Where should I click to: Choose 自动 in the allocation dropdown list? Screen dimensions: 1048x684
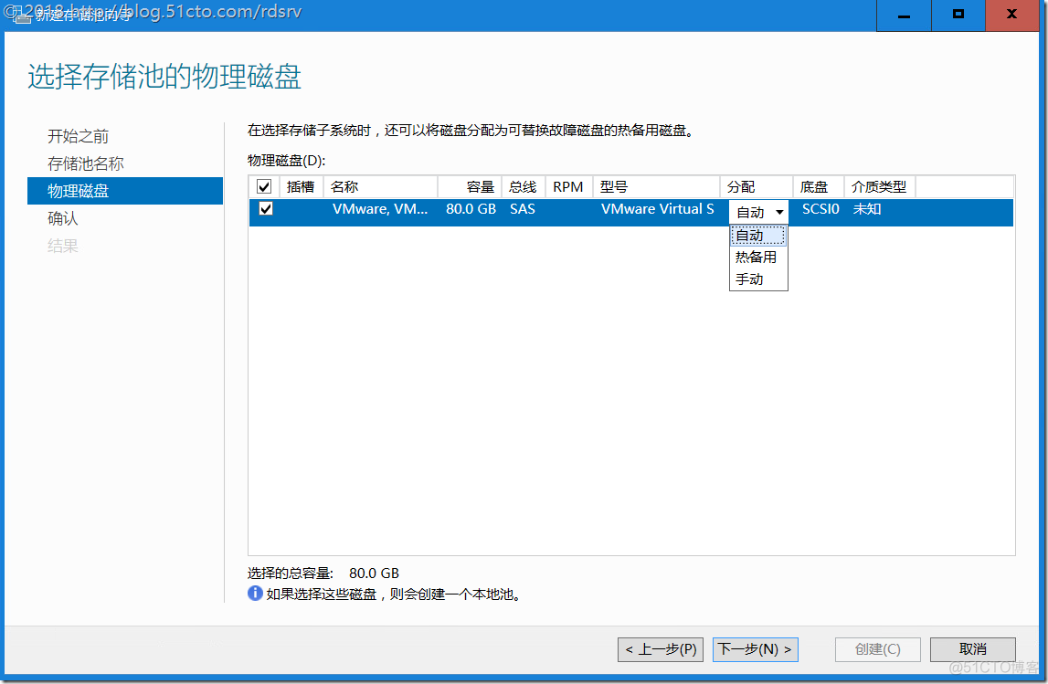click(x=758, y=235)
